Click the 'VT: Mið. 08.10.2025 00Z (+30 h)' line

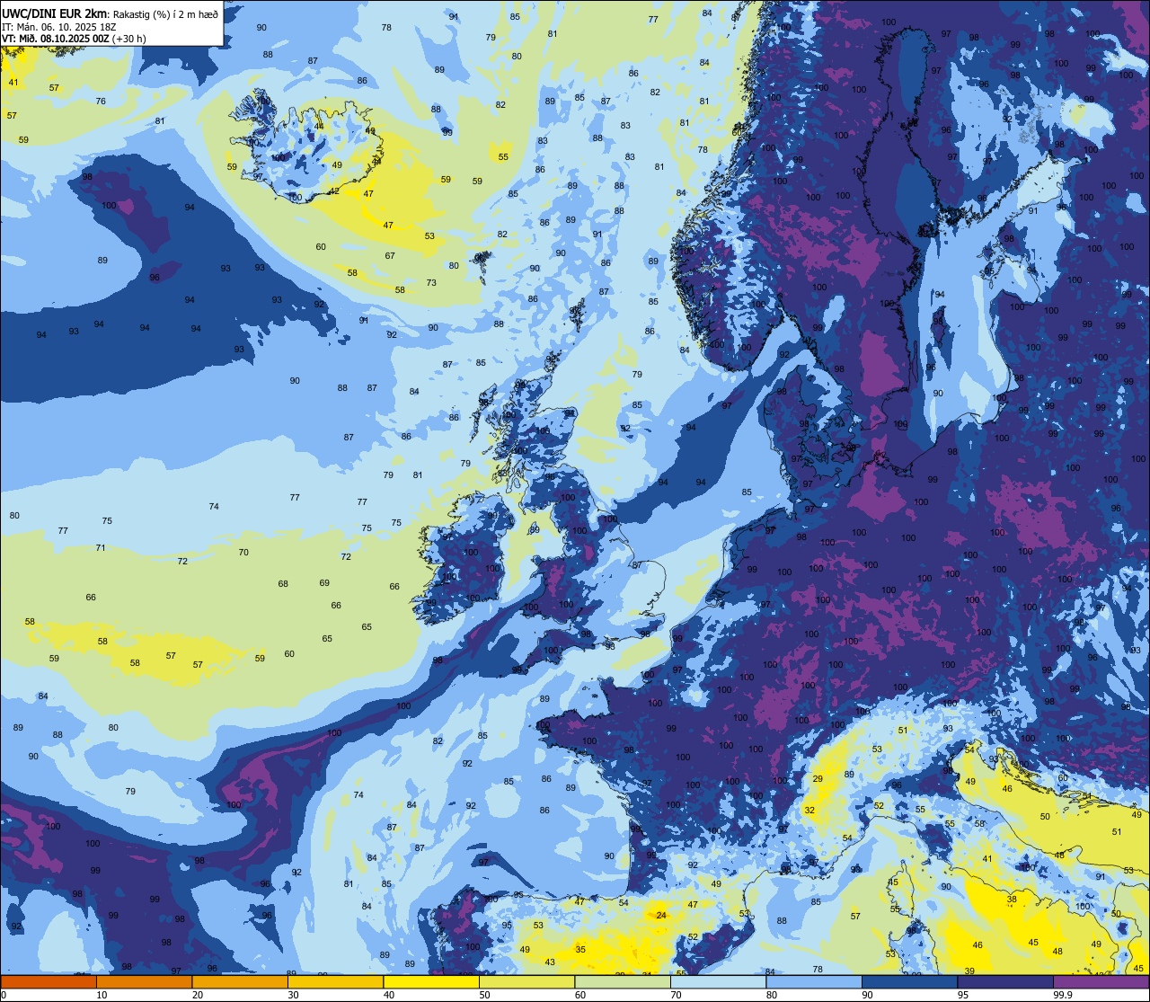click(x=75, y=39)
